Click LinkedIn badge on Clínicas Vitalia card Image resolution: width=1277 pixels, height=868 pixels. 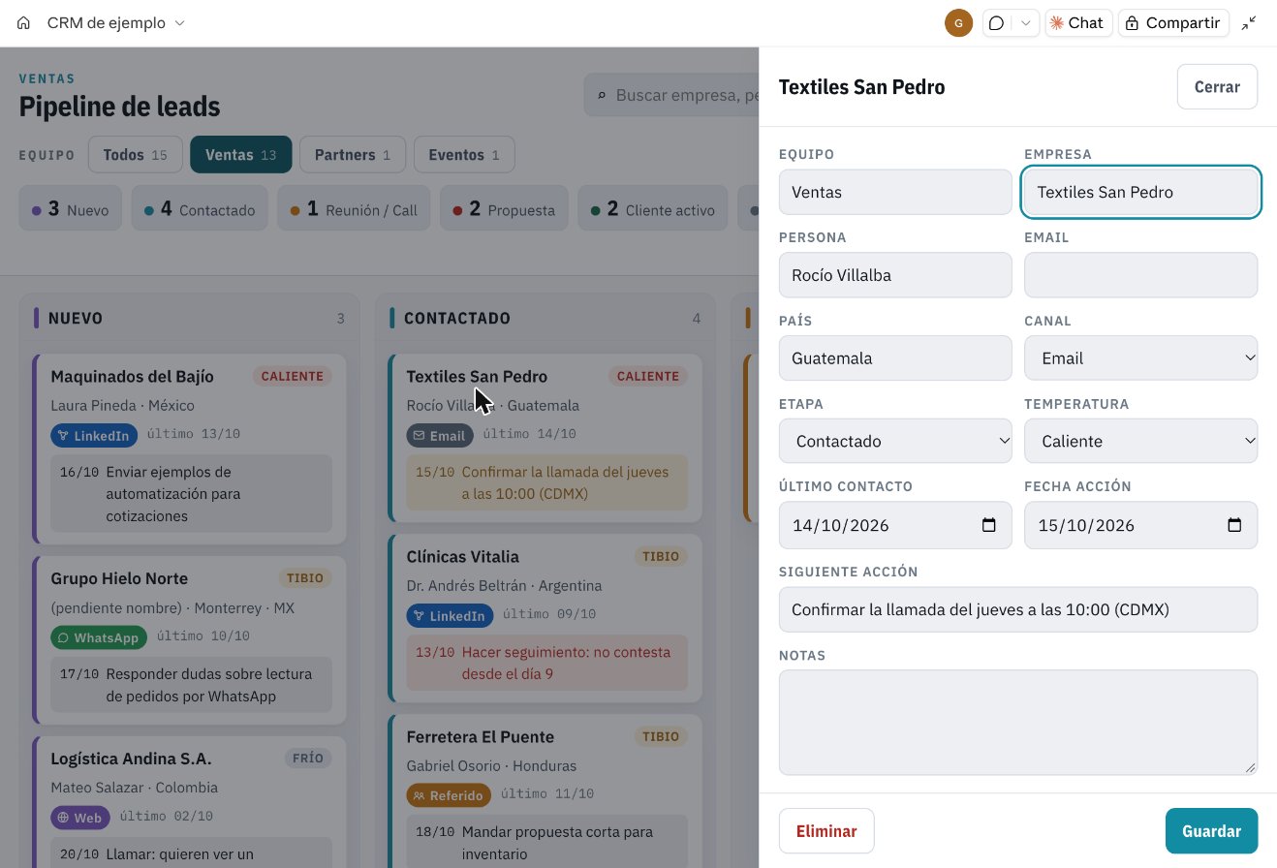(450, 616)
